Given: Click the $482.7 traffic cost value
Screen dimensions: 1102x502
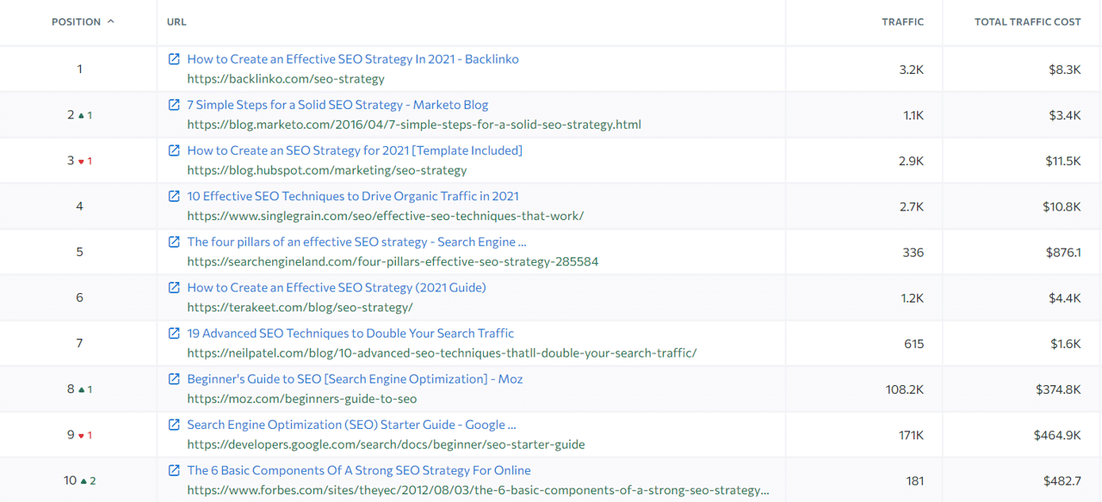Looking at the screenshot, I should coord(1062,481).
